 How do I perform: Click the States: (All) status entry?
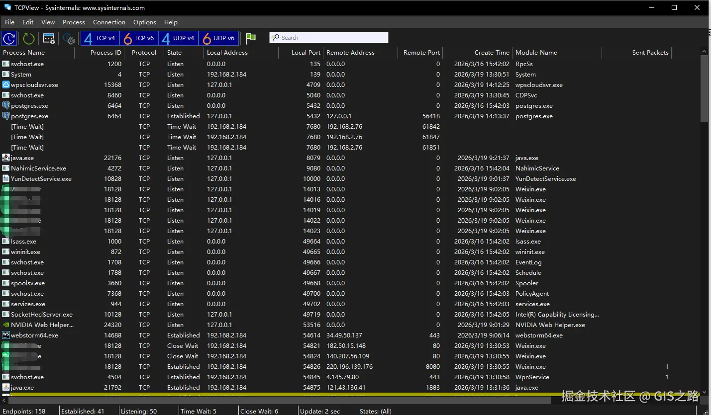pyautogui.click(x=375, y=411)
